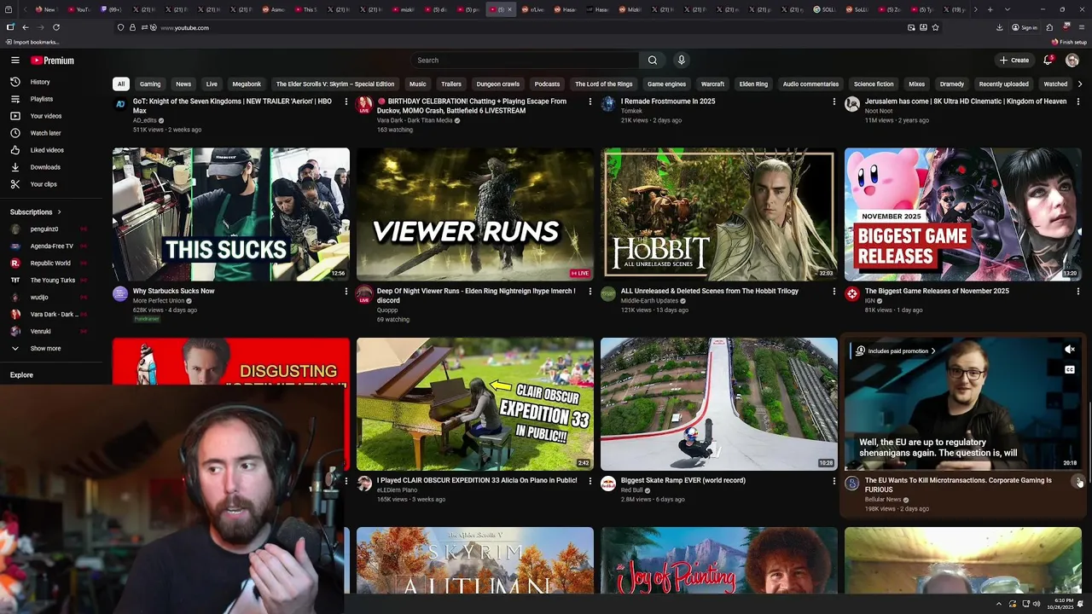This screenshot has height=614, width=1092.
Task: Unmute the EU Microtransactions preview
Action: pyautogui.click(x=1070, y=350)
